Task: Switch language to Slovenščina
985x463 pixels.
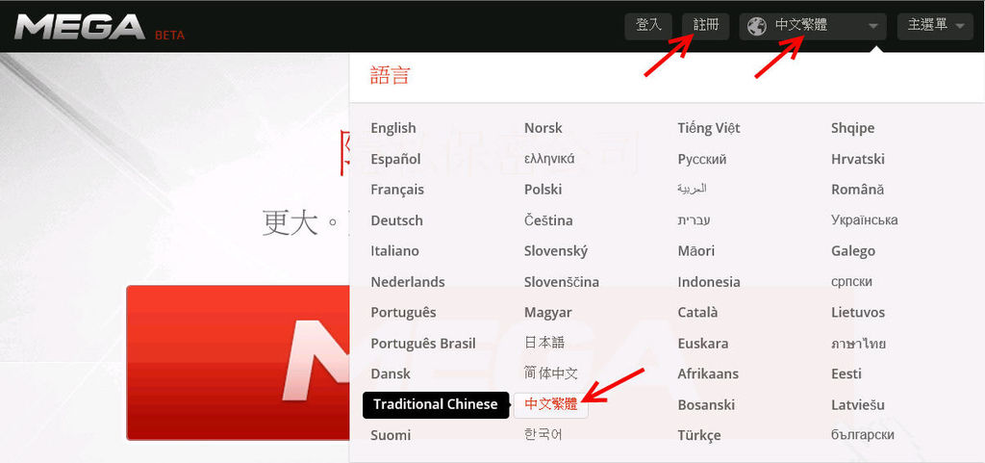Action: pos(562,282)
